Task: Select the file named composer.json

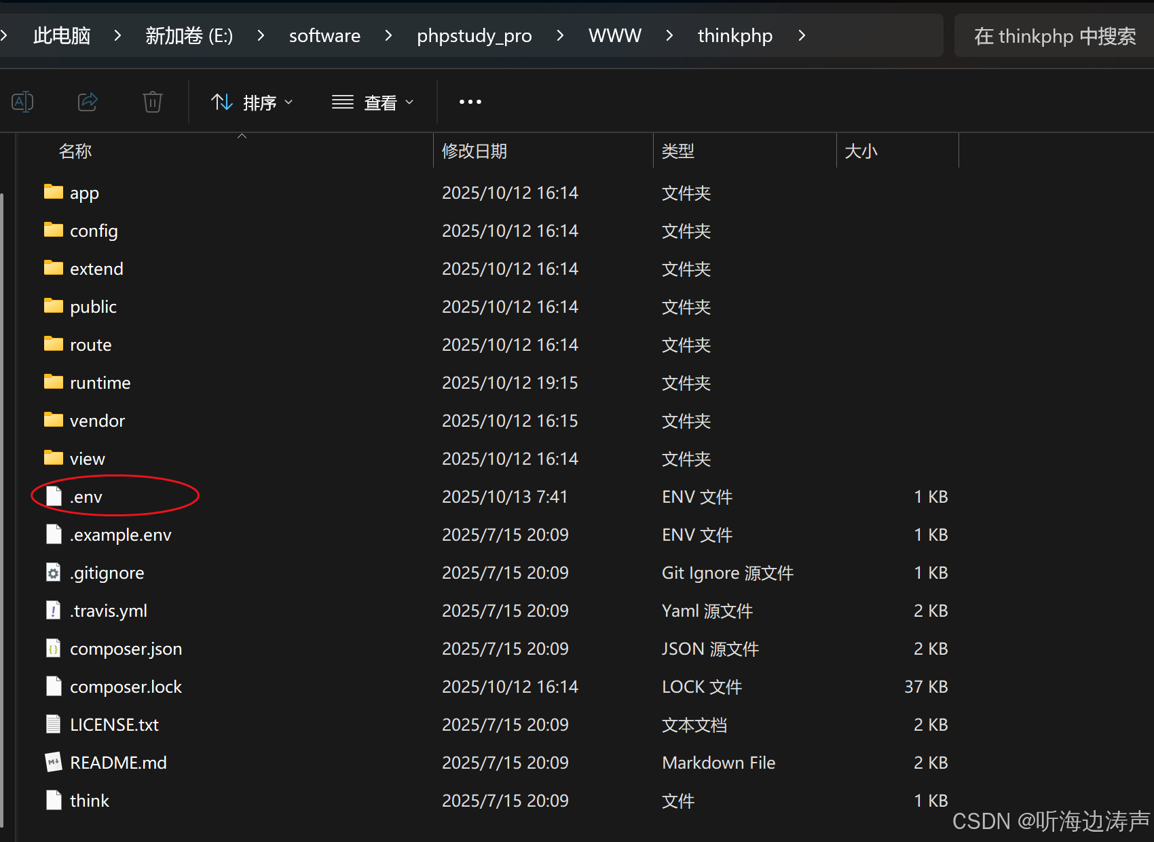Action: (126, 649)
